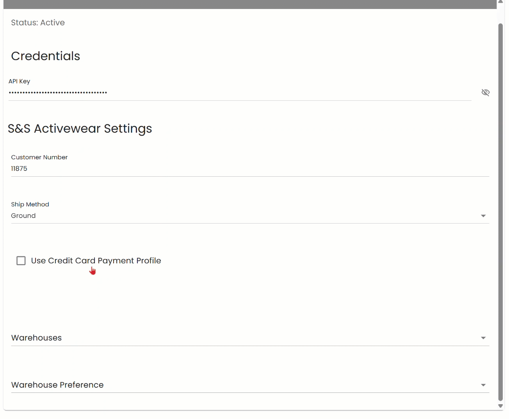Click the API Key label
Image resolution: width=509 pixels, height=419 pixels.
[20, 81]
